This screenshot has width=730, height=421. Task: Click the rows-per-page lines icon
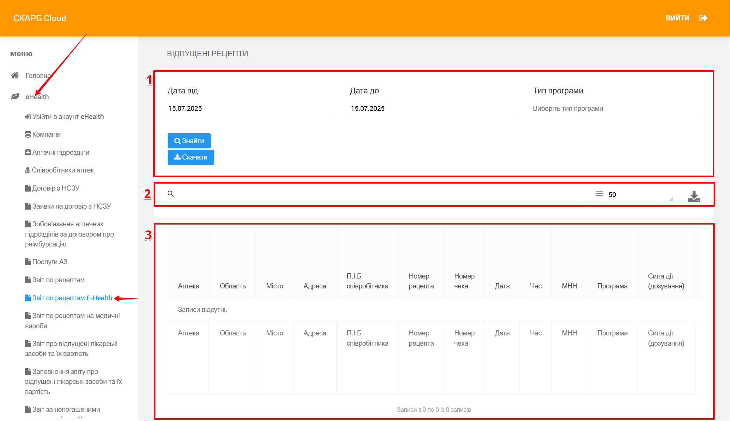click(599, 194)
